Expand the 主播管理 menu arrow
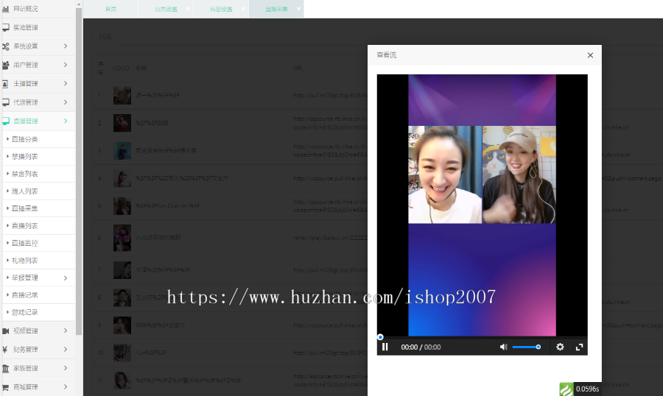The image size is (663, 396). coord(66,84)
